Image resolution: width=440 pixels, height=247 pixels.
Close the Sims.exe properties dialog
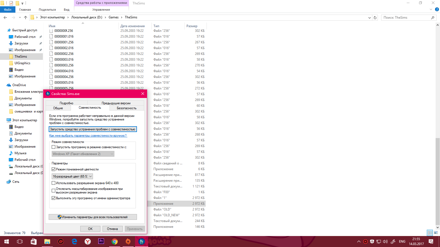coord(143,94)
